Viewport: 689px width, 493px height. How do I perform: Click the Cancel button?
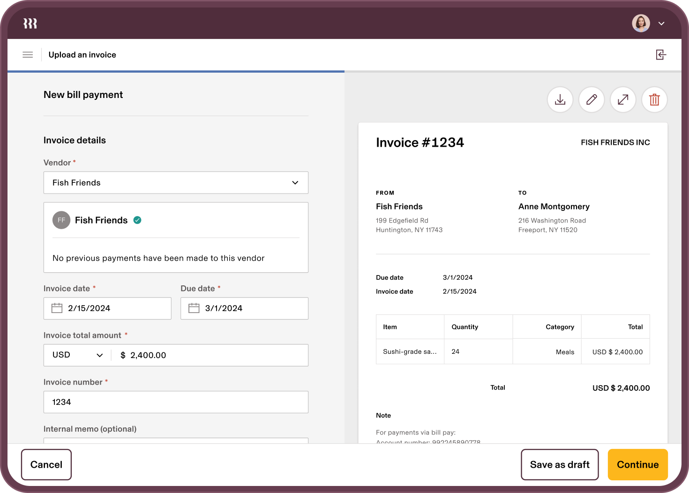(x=46, y=464)
